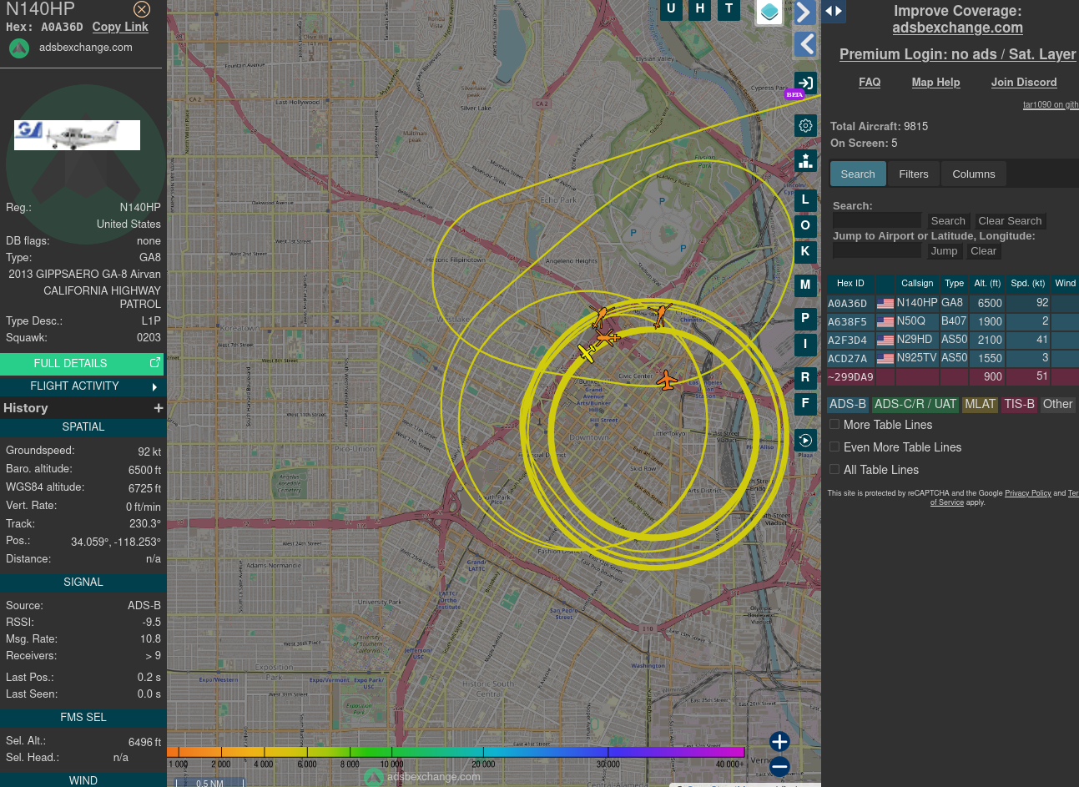Expand History with the plus icon
The width and height of the screenshot is (1079, 787).
tap(159, 408)
